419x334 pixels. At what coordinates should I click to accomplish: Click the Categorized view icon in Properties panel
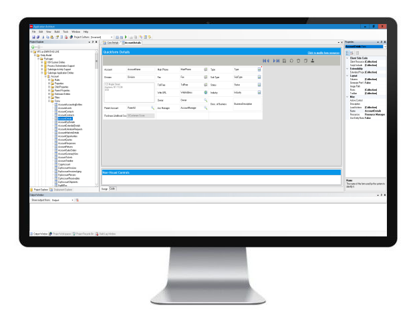[x=347, y=53]
